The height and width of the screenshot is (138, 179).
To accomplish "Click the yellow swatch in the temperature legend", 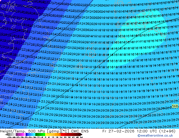I will [x=46, y=134].
